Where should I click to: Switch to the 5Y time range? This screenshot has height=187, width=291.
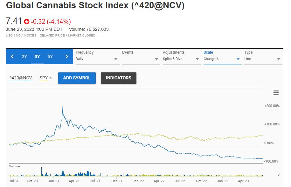point(50,57)
